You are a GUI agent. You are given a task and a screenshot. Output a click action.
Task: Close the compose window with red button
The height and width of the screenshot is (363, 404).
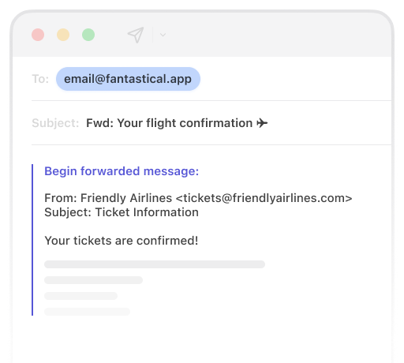point(38,35)
